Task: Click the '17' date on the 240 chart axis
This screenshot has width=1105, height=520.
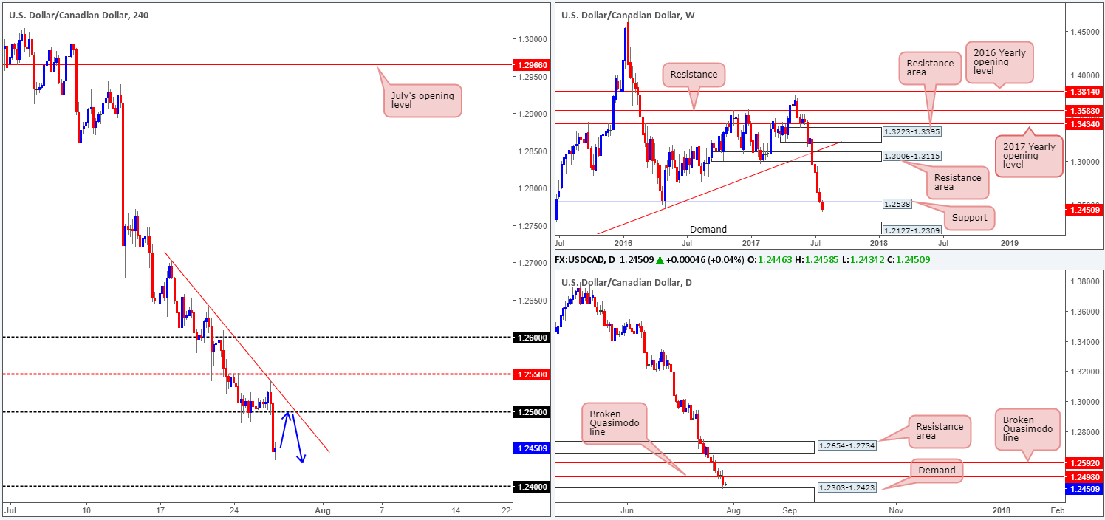Action: (x=160, y=510)
